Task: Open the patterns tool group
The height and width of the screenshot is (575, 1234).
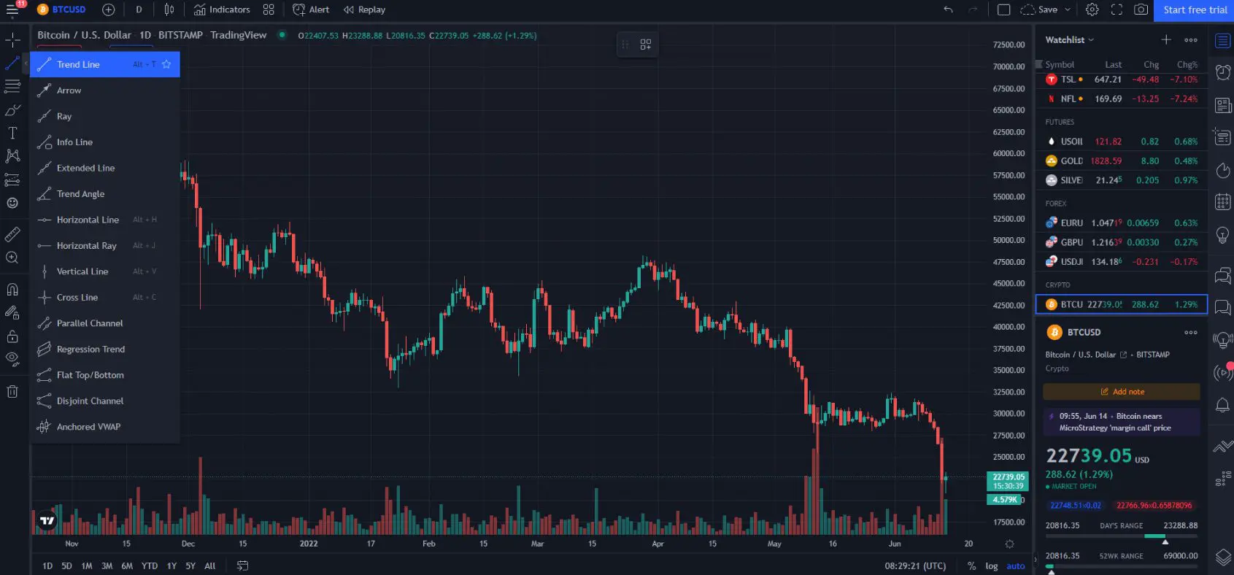Action: point(12,156)
